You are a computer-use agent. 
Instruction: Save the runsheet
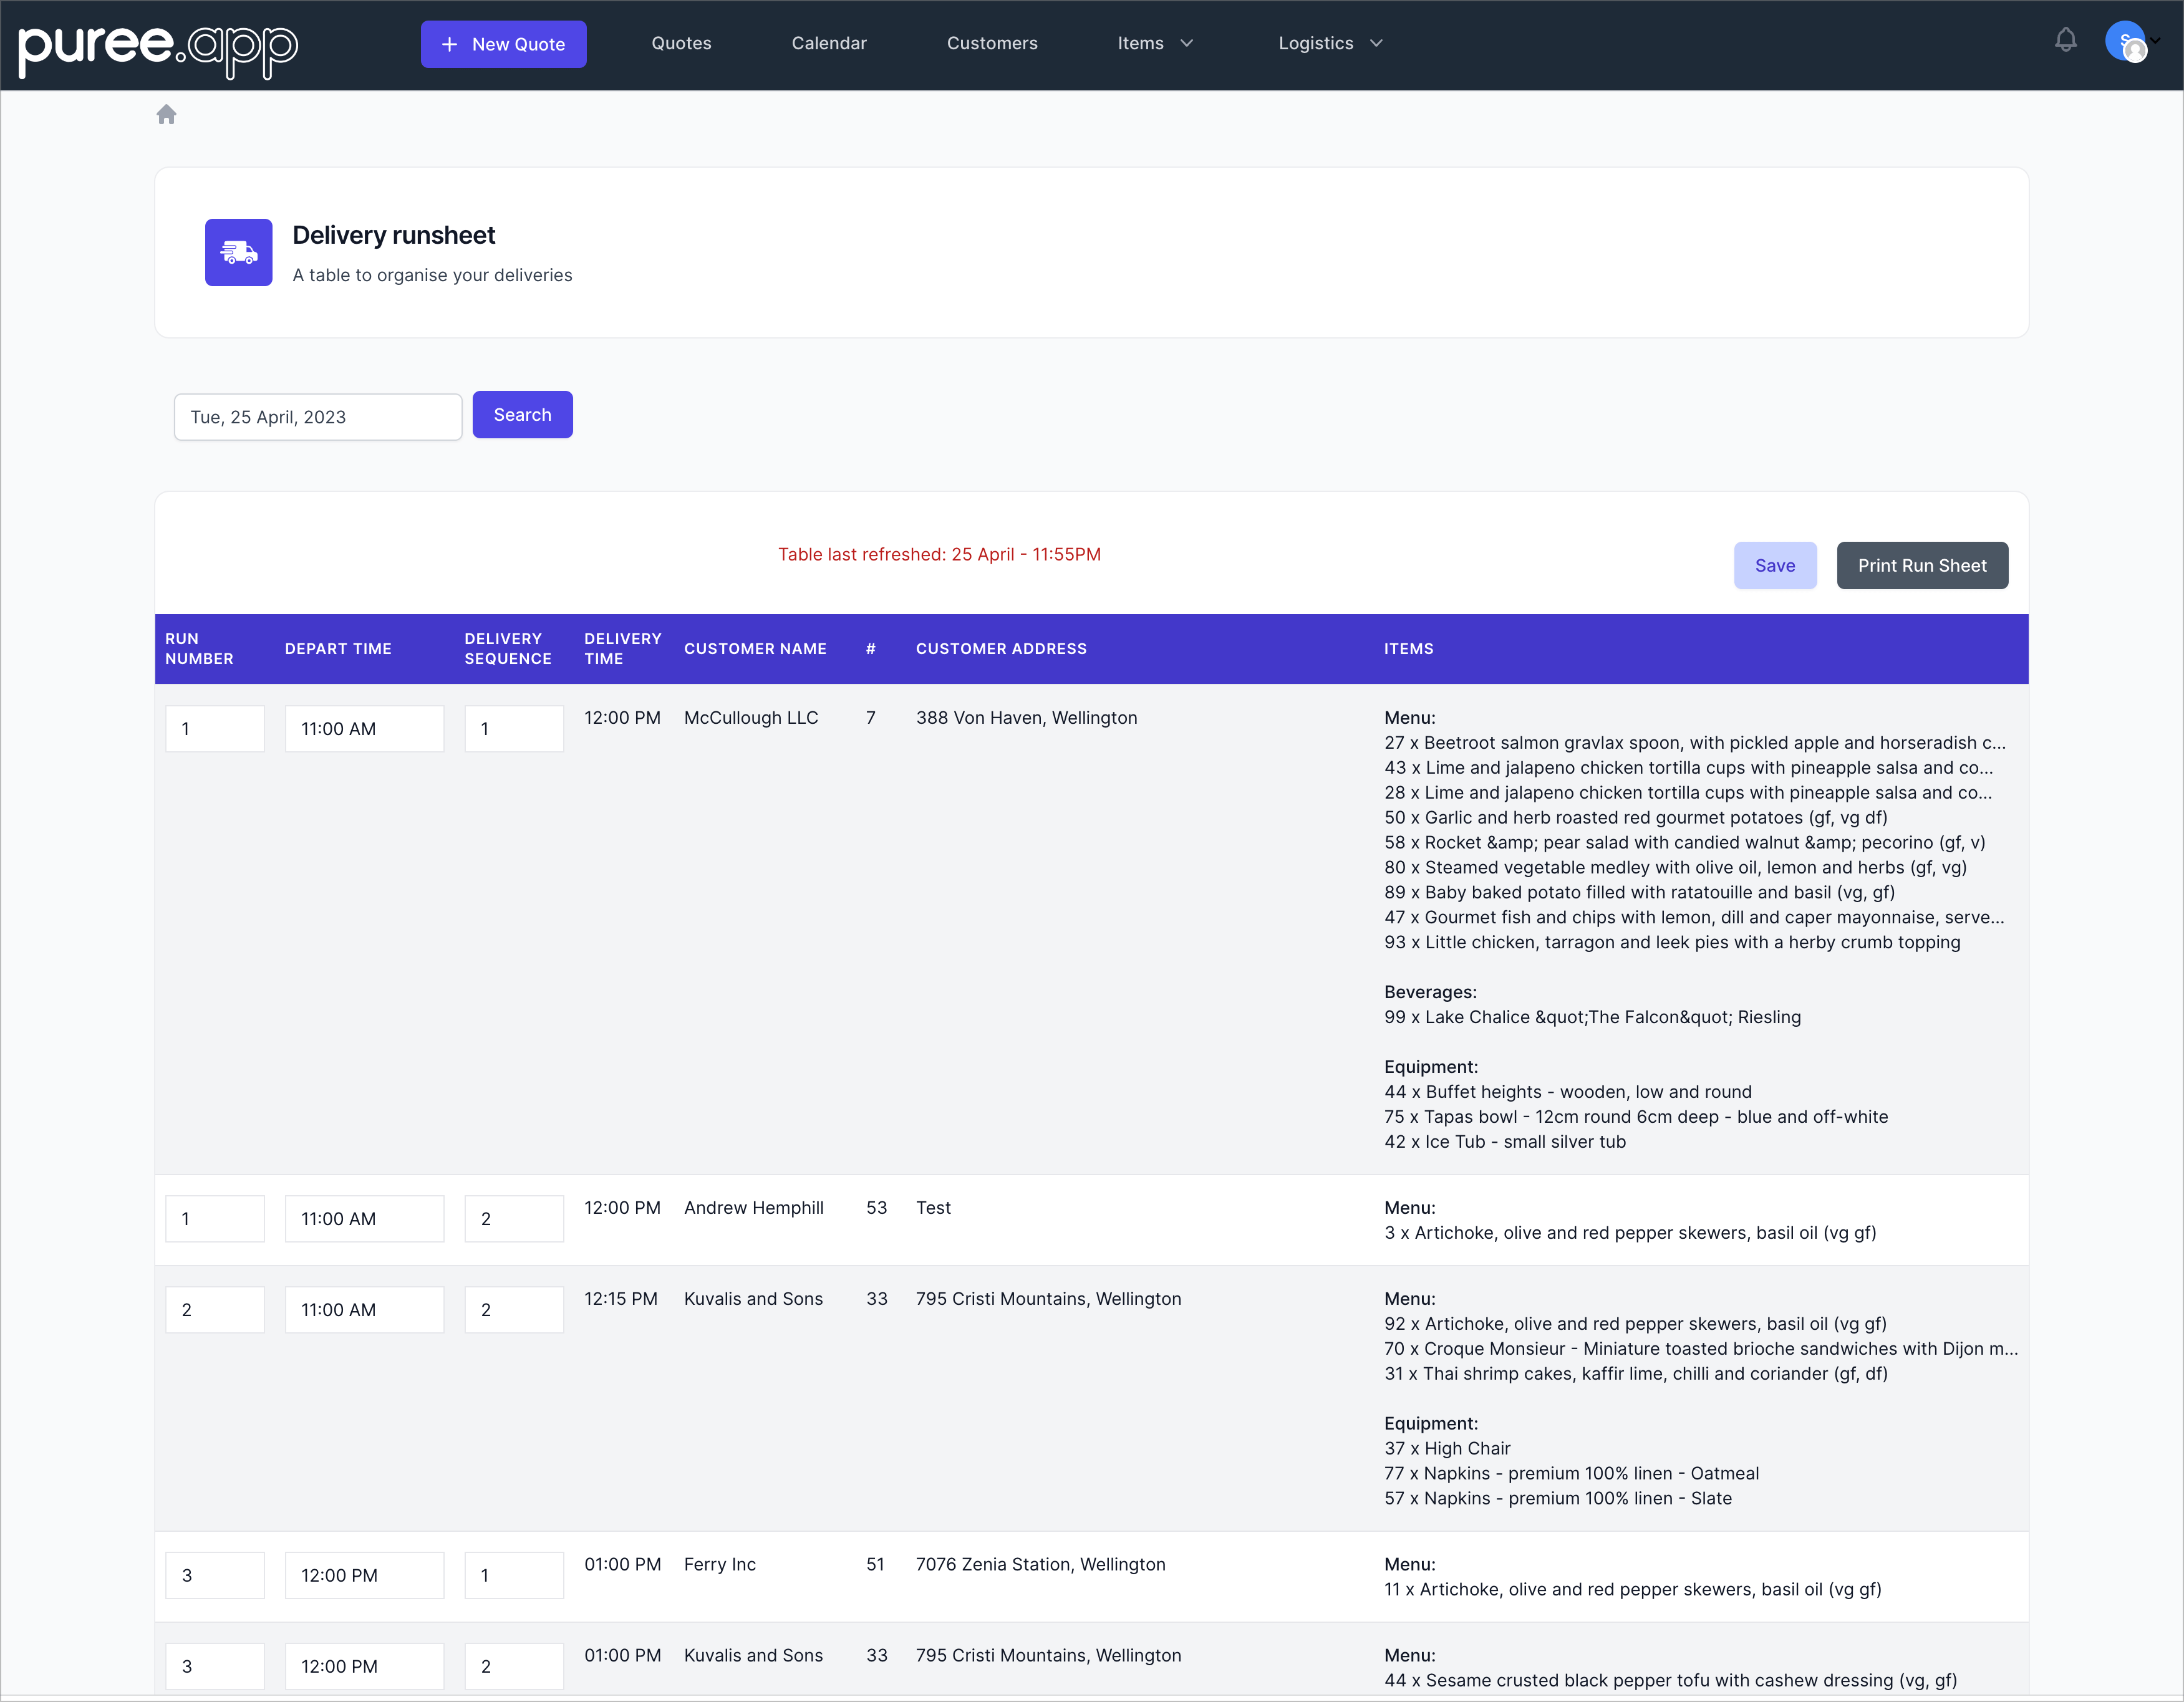click(1775, 565)
